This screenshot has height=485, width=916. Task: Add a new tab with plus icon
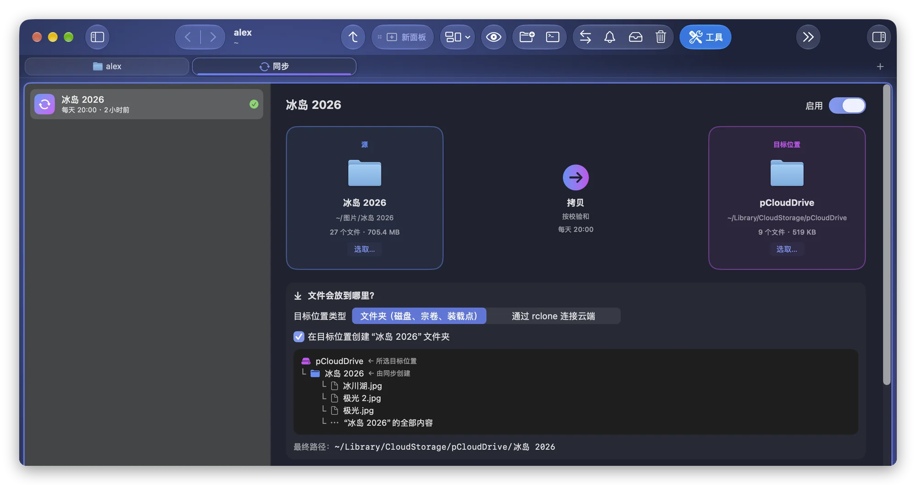(x=880, y=67)
